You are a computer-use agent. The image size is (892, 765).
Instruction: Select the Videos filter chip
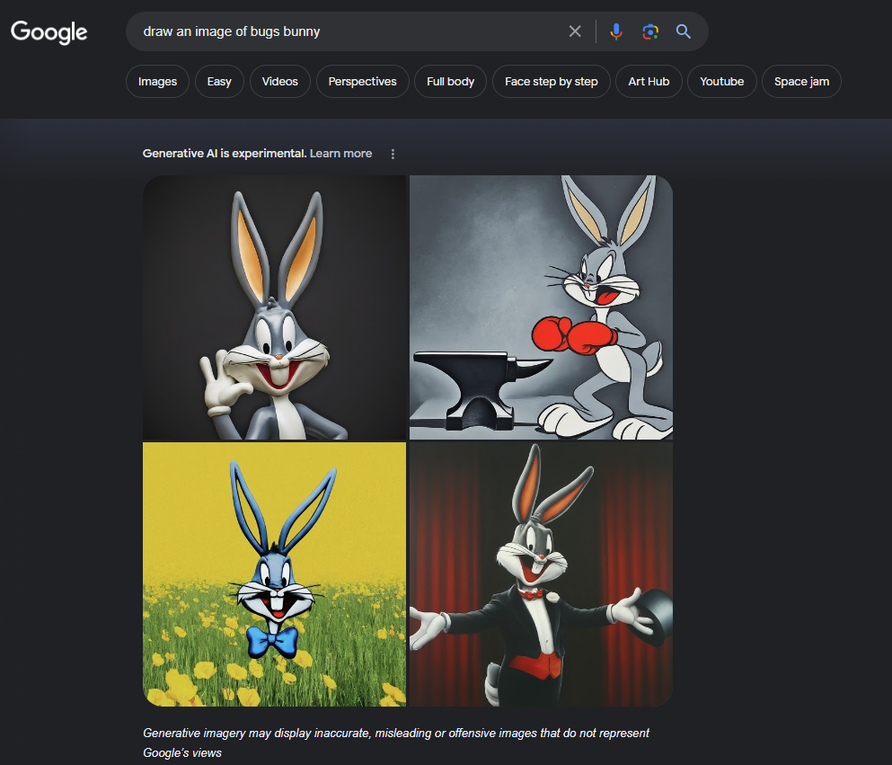pyautogui.click(x=280, y=82)
